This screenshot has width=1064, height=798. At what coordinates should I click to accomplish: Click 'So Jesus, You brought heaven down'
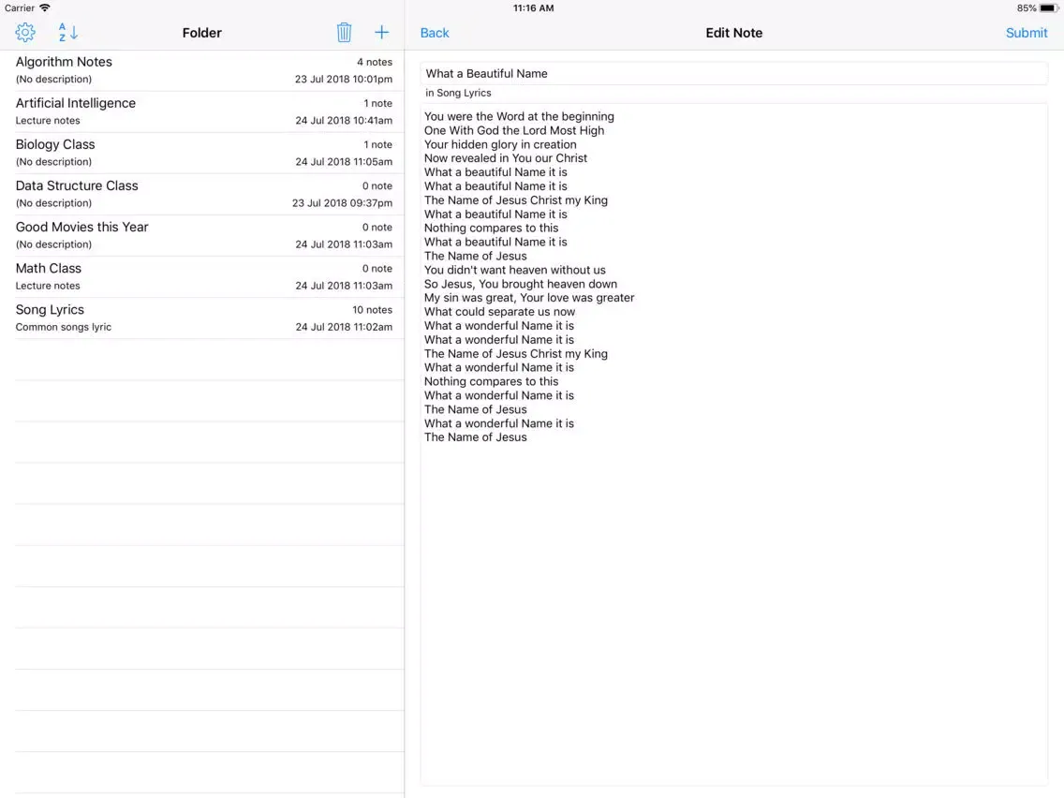521,284
